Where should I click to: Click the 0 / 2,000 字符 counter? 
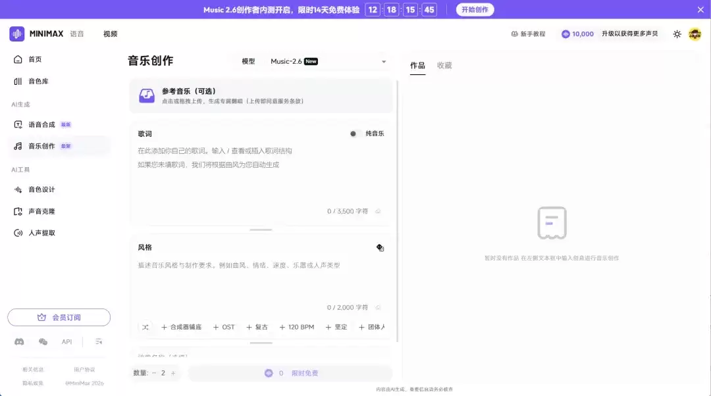click(x=348, y=307)
